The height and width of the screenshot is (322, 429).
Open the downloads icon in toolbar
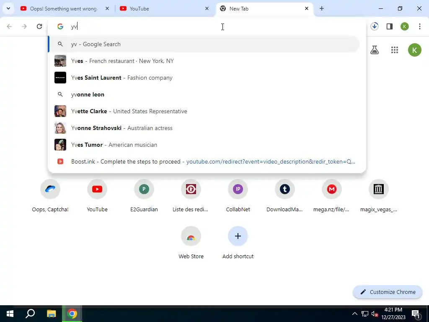tap(375, 26)
